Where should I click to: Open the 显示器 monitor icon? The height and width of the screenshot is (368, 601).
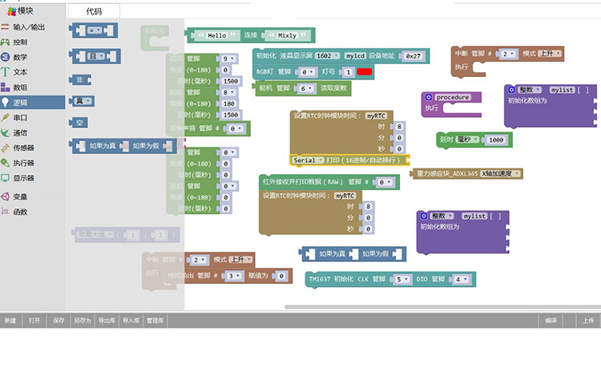(x=5, y=178)
